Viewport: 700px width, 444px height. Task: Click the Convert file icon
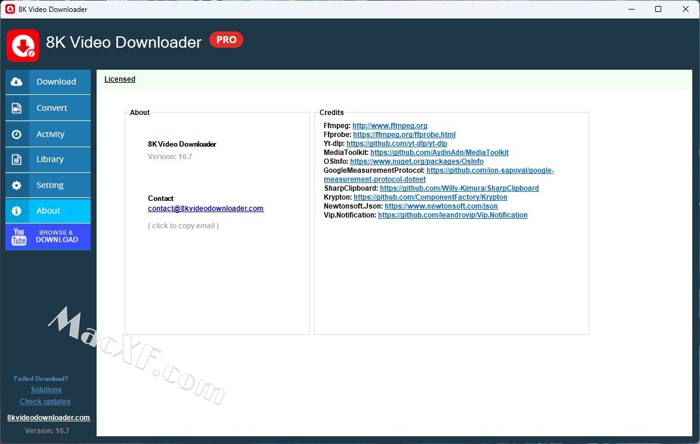(x=17, y=108)
